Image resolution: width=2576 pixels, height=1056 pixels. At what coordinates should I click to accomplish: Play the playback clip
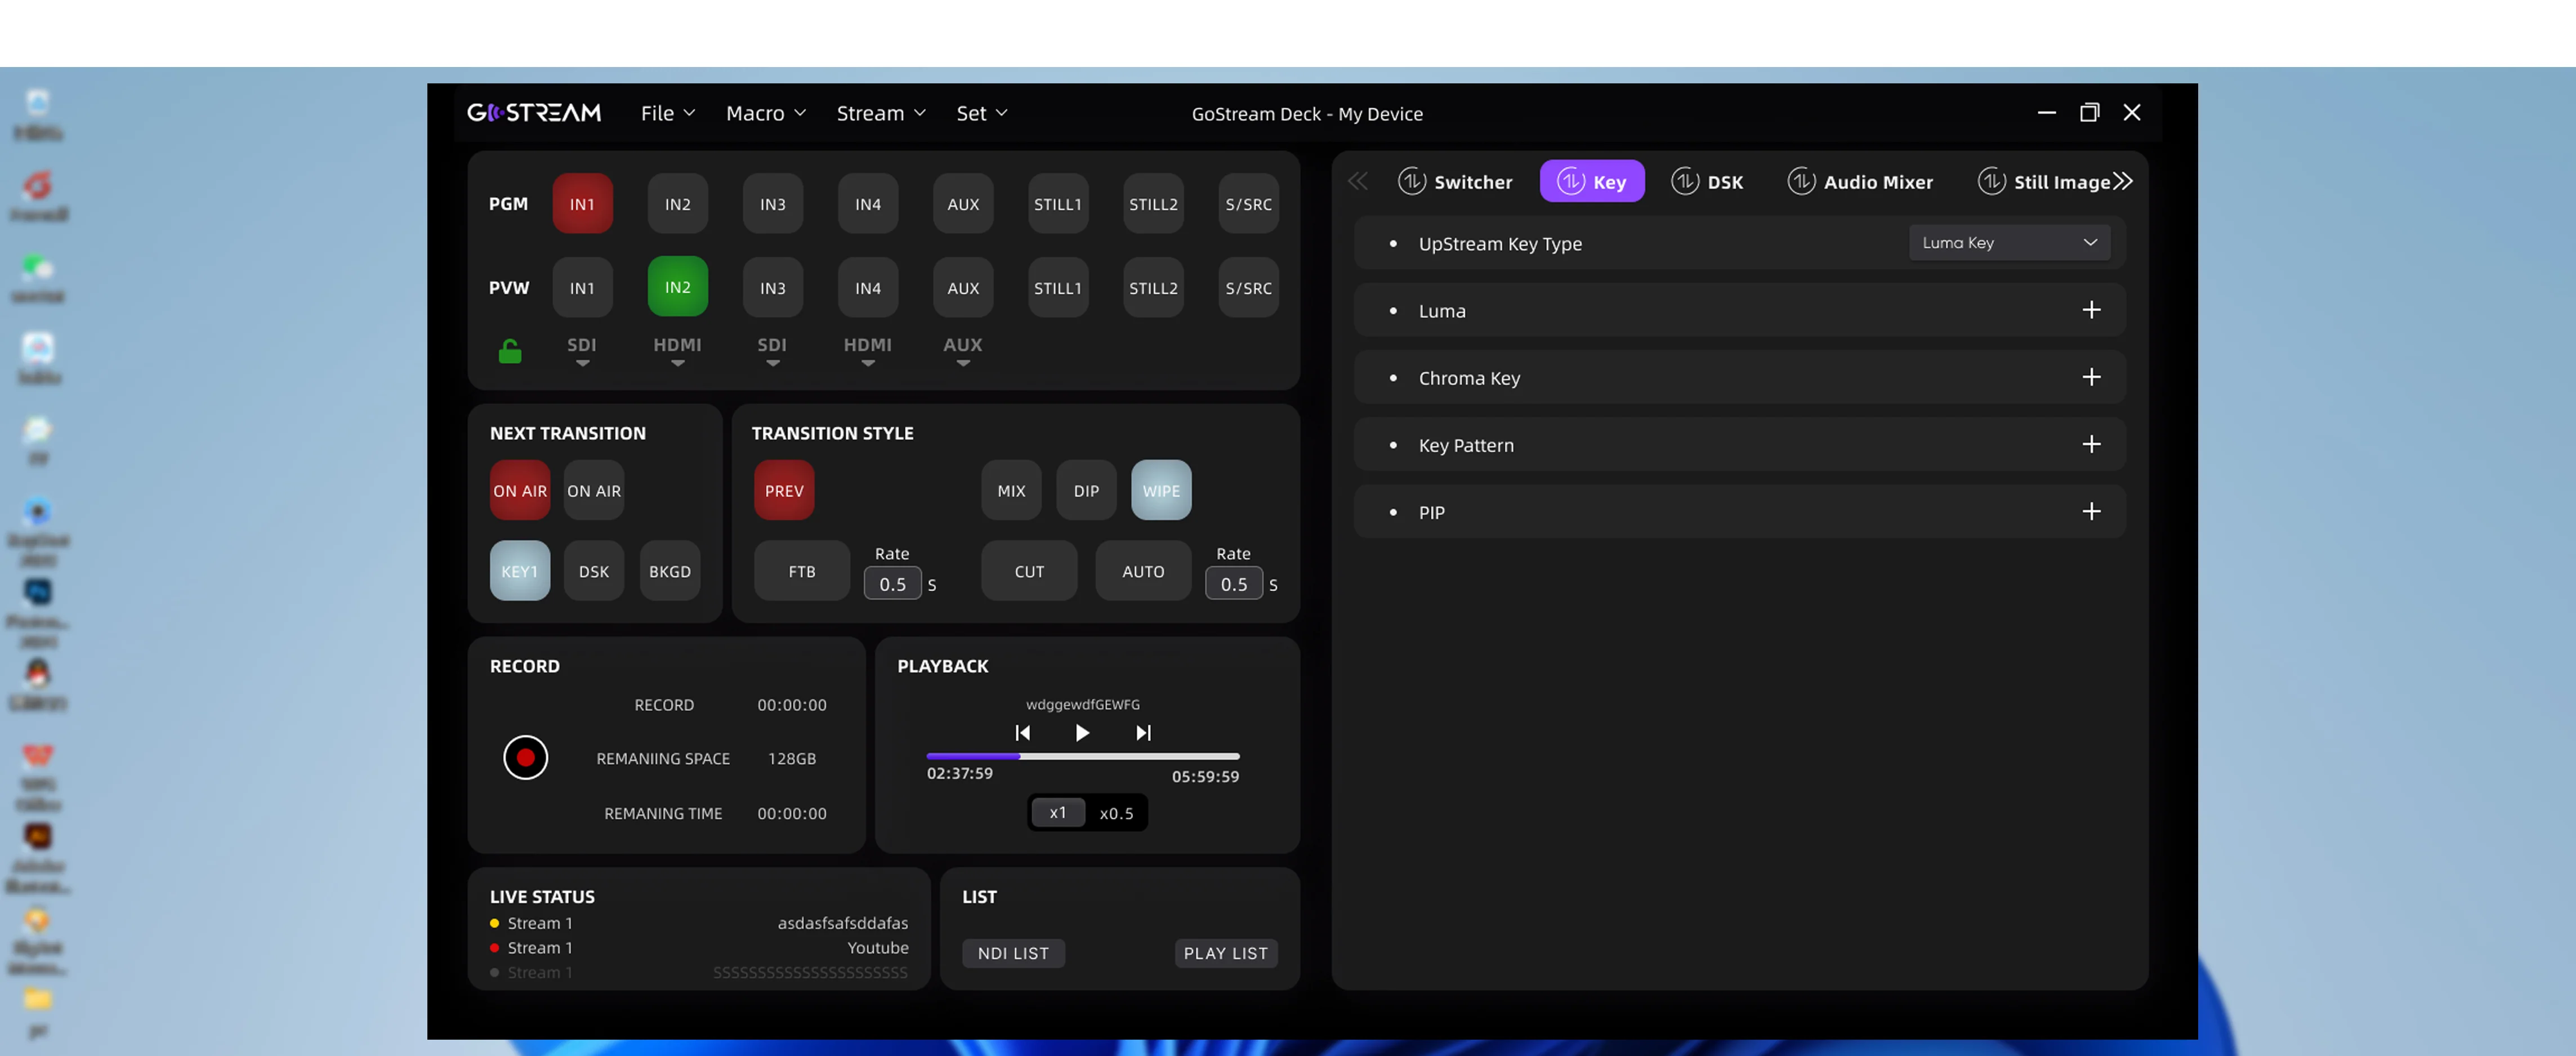[1082, 733]
